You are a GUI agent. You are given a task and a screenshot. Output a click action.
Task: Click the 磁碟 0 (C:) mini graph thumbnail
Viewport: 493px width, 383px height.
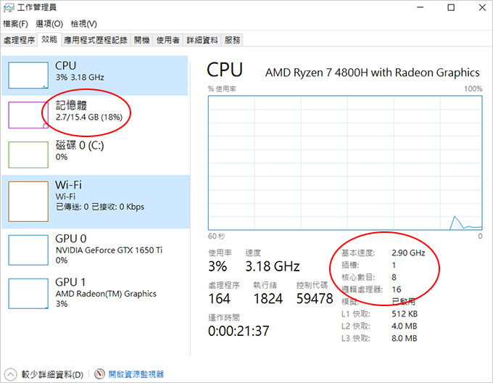coord(28,155)
